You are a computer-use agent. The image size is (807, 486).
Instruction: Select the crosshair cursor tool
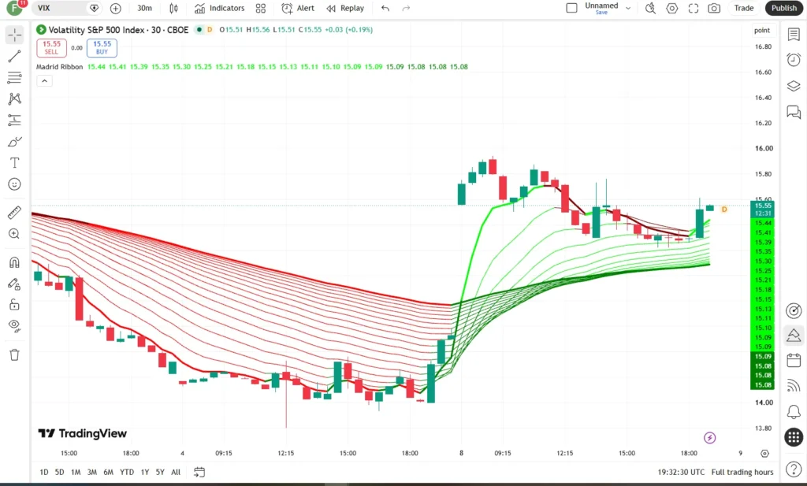click(x=14, y=35)
